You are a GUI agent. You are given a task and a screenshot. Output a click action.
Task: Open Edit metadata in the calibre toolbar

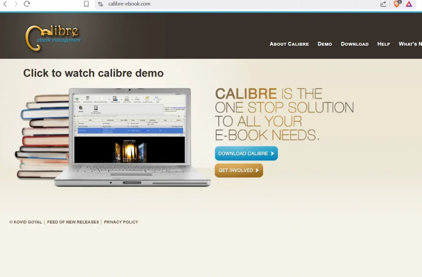101,98
